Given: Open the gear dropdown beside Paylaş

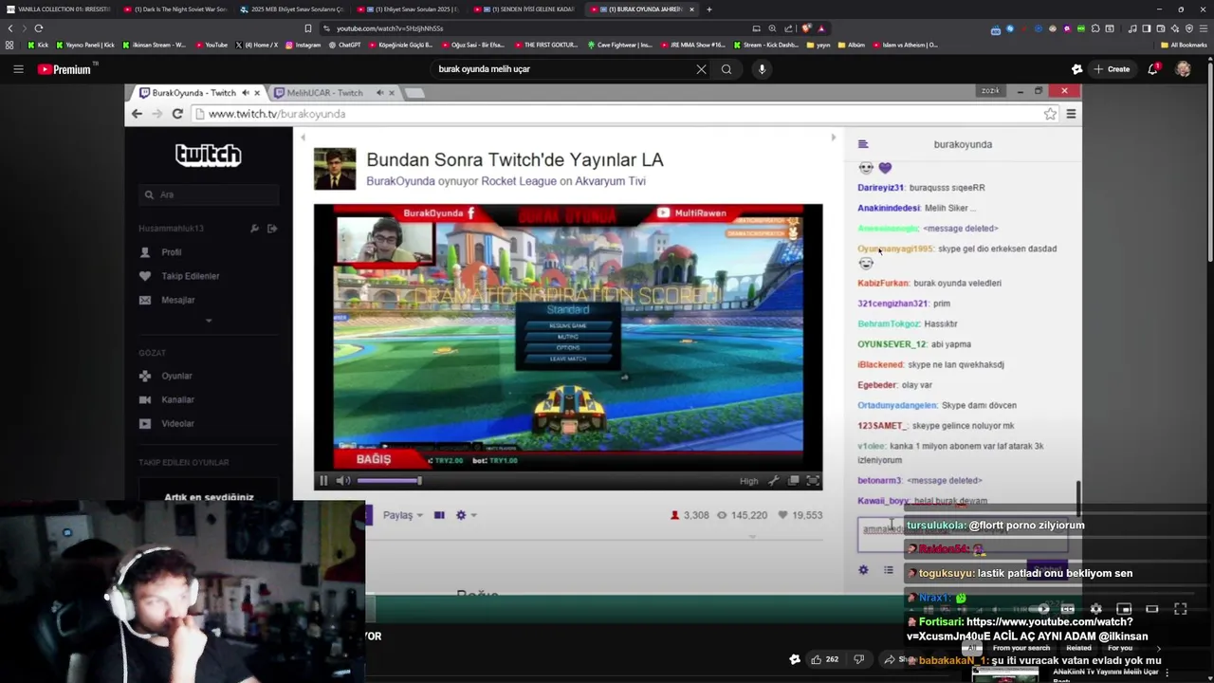Looking at the screenshot, I should tap(466, 515).
